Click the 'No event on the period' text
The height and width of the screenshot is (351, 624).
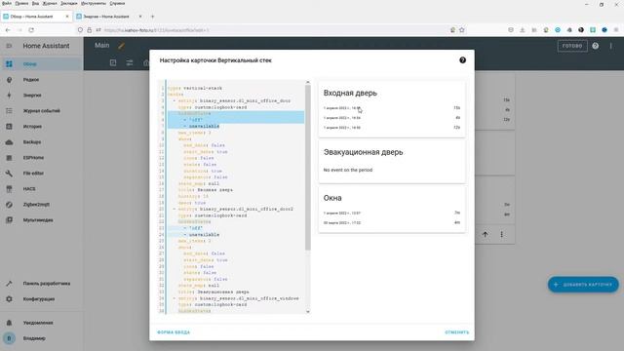pos(348,170)
